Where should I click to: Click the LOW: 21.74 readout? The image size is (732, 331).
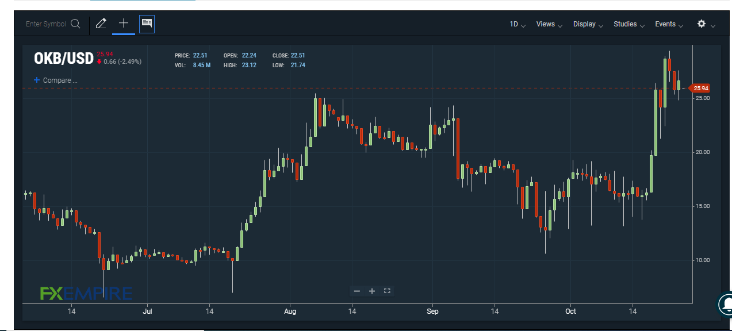(288, 66)
